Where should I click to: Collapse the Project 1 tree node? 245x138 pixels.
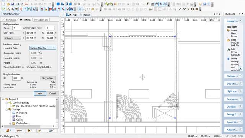coord(3,99)
